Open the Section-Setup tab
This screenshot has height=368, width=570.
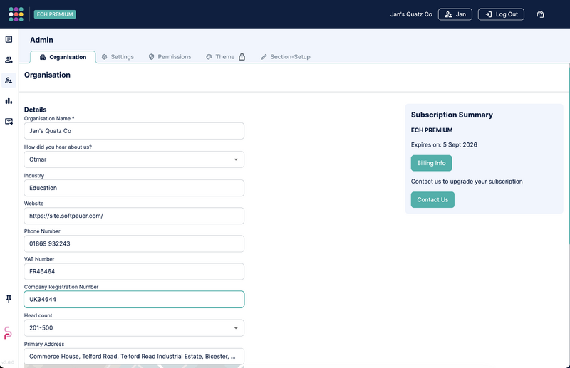tap(286, 57)
